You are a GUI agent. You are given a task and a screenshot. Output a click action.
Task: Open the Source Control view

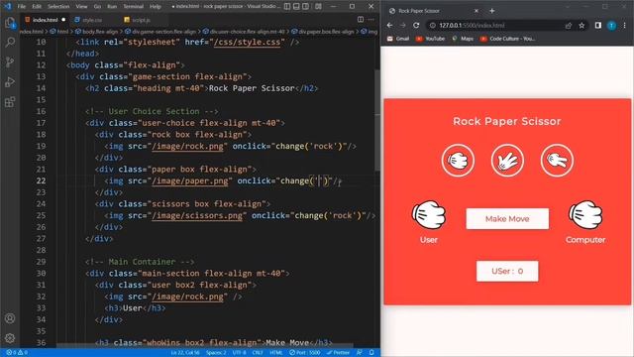point(10,61)
